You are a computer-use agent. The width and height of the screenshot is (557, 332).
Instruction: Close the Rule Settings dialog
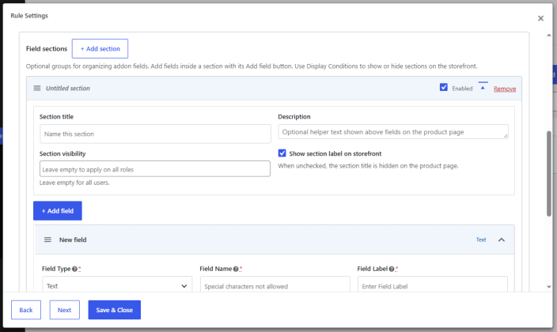(x=540, y=18)
